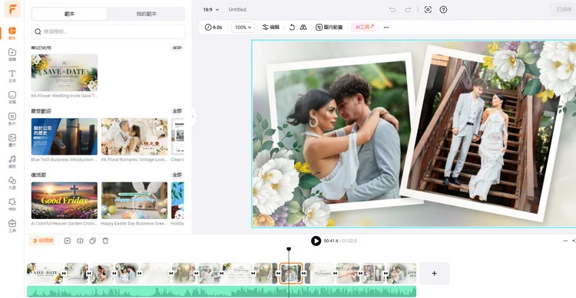Click the All link beside most popular
The width and height of the screenshot is (576, 298).
tap(177, 110)
